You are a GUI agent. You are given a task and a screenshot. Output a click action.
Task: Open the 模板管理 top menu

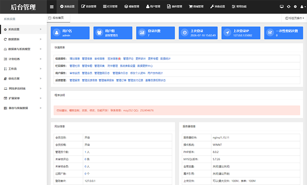132,7
